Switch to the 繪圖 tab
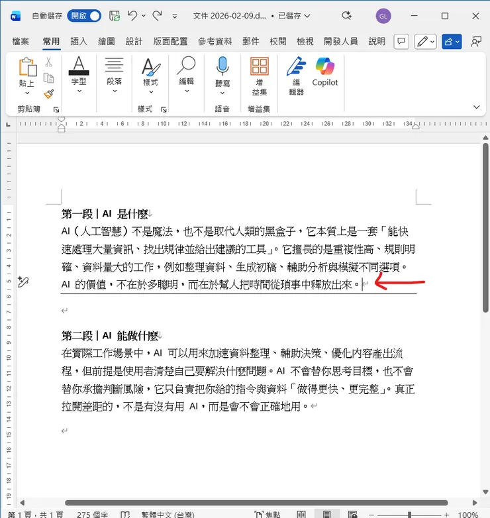 point(107,41)
